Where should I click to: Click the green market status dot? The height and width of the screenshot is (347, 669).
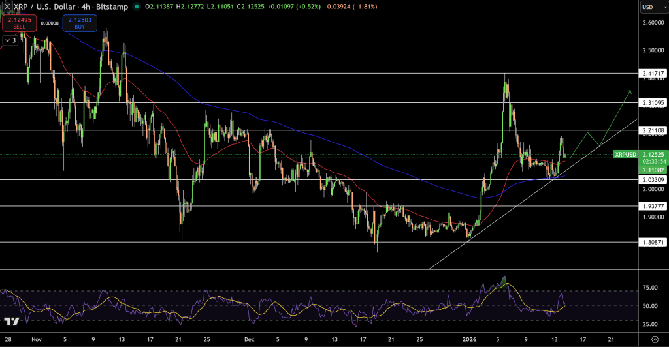pos(137,7)
